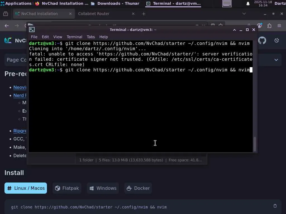Open the File menu in Terminal
This screenshot has width=286, height=214.
click(34, 37)
